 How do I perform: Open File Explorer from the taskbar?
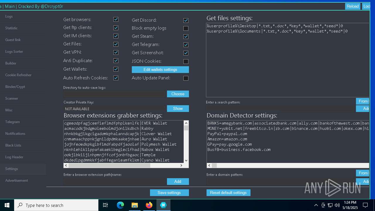tap(135, 205)
